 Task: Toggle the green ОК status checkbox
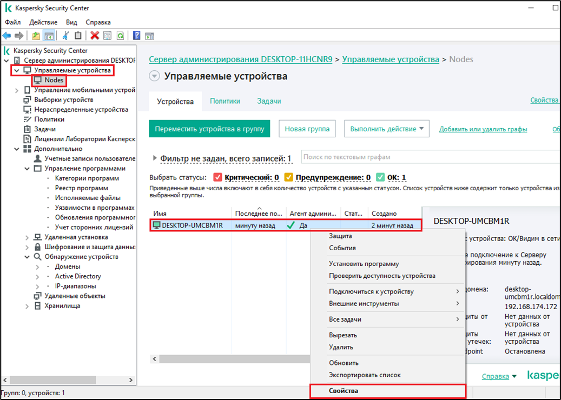pos(380,177)
